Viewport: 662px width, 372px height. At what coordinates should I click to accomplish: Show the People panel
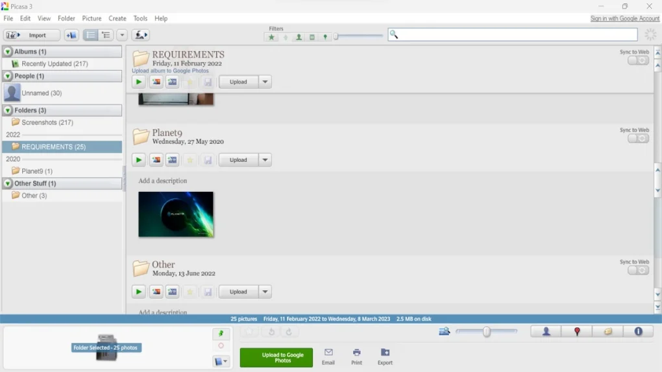coord(546,332)
